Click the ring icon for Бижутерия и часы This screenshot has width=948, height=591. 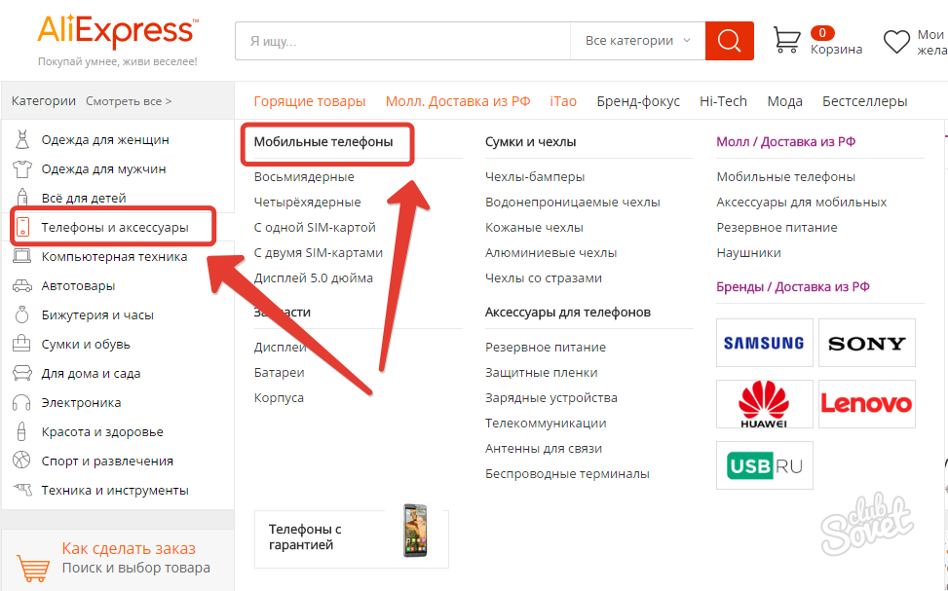point(22,314)
